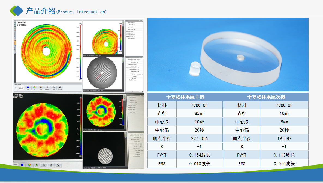
Task: Click the lower small fringe interferogram image
Action: point(105,156)
